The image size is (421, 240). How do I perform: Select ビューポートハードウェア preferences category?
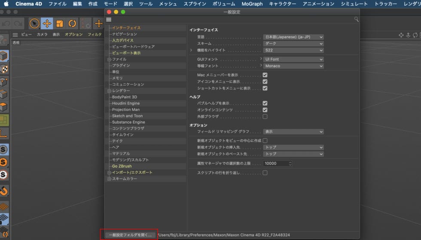[x=133, y=47]
